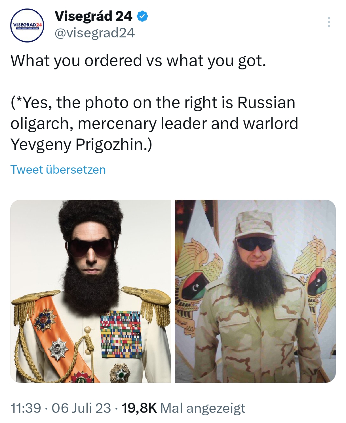Click the Mal angezeigt label

click(x=203, y=408)
